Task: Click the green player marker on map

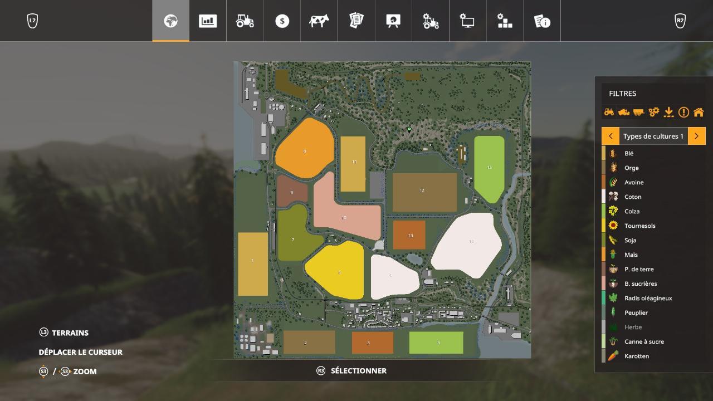Action: (409, 129)
